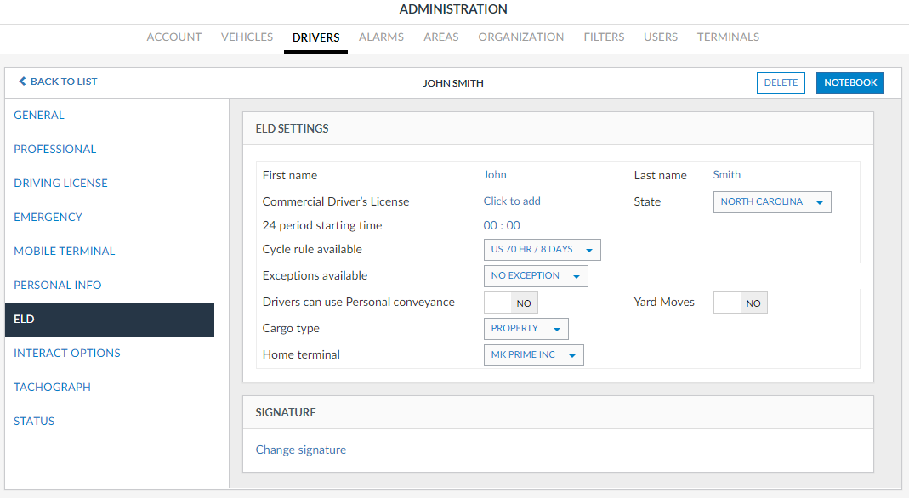Select Driving License in the sidebar
909x498 pixels.
[60, 184]
